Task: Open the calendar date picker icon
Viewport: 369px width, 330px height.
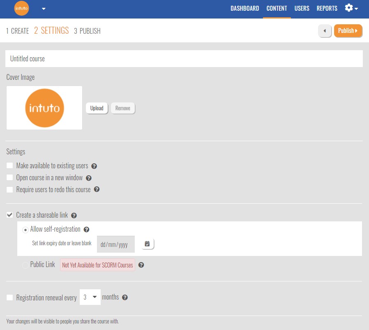Action: click(x=148, y=244)
